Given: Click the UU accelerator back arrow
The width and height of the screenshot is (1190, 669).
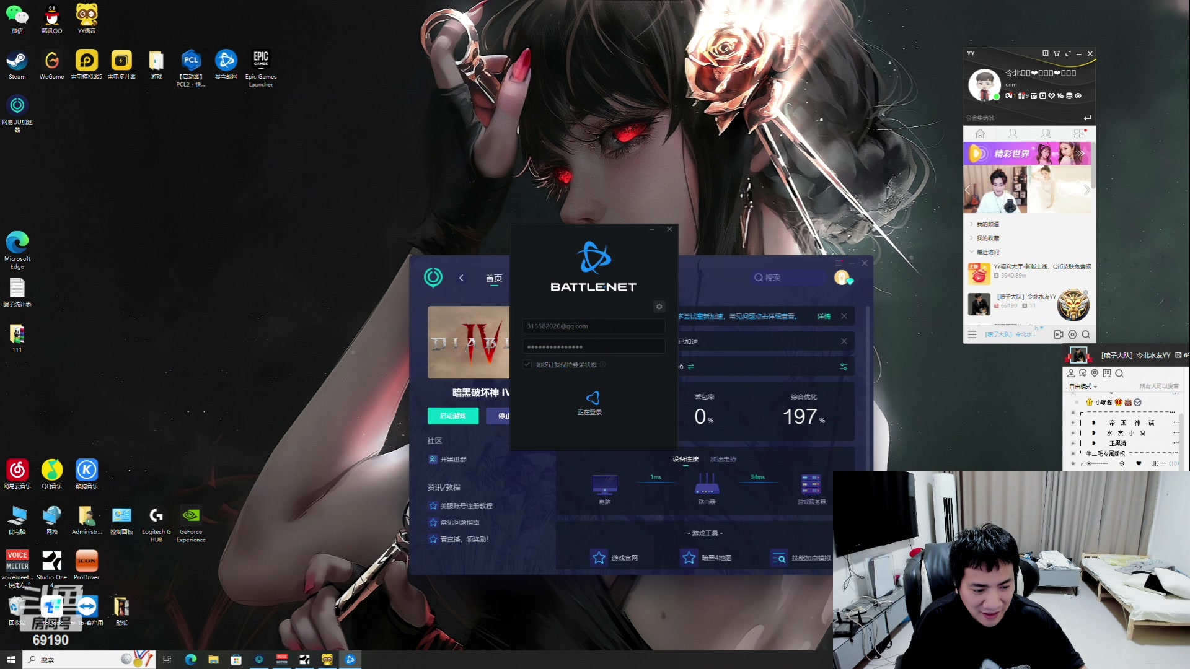Looking at the screenshot, I should click(461, 278).
